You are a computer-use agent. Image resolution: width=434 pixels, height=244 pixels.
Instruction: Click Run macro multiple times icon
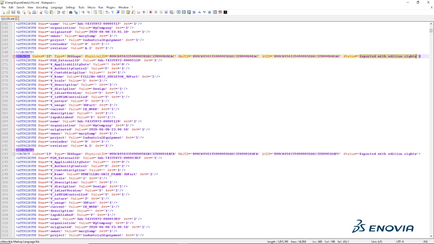pyautogui.click(x=166, y=12)
